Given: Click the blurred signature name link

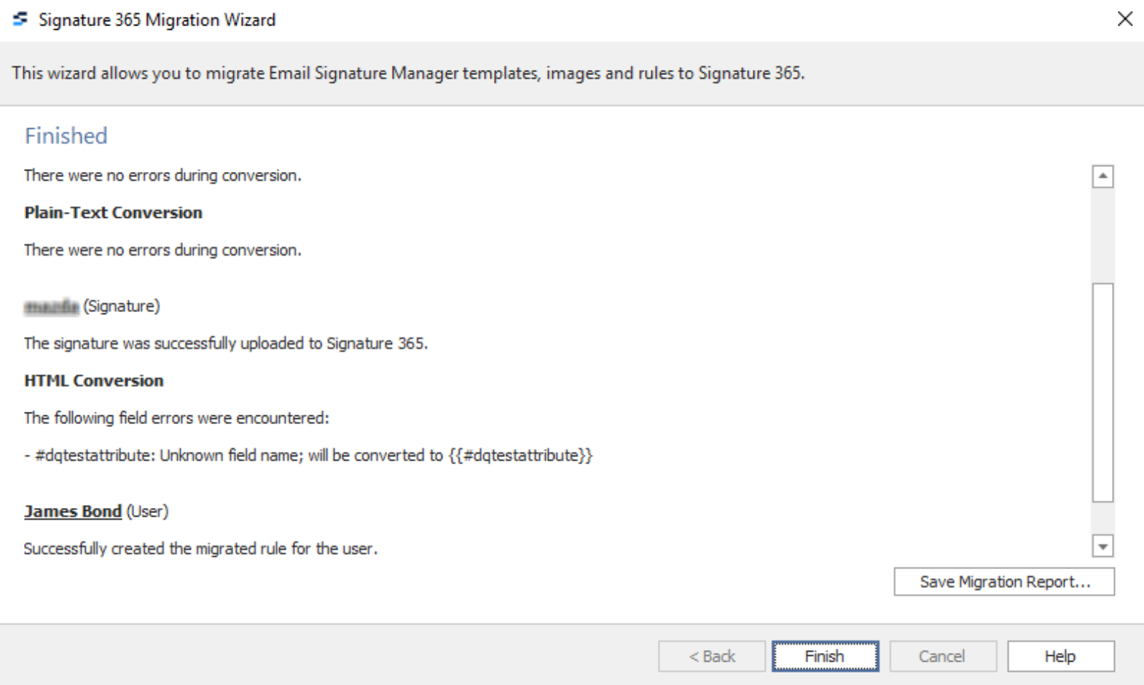Looking at the screenshot, I should click(x=51, y=307).
